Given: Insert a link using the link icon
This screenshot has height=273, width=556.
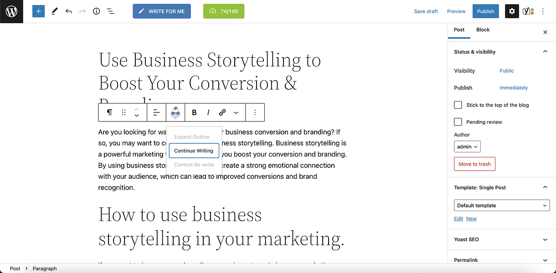Looking at the screenshot, I should tap(222, 112).
